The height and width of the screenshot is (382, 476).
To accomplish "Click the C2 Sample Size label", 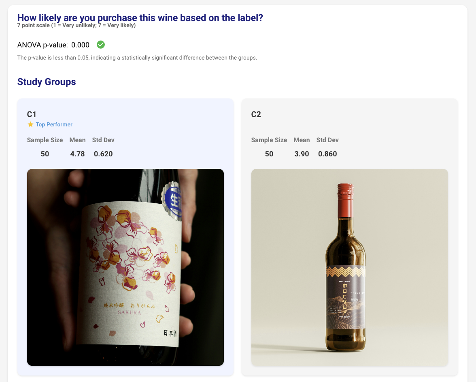I will coord(269,140).
